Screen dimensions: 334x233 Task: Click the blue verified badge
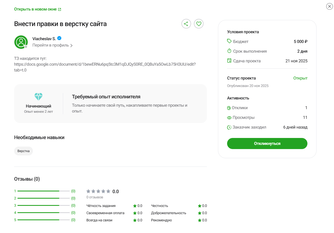point(59,39)
